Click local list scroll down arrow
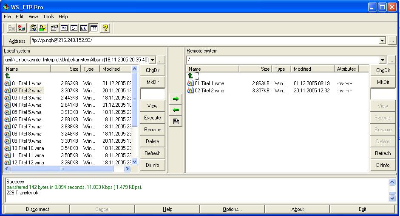Viewport: 400px width, 216px height. 135,162
